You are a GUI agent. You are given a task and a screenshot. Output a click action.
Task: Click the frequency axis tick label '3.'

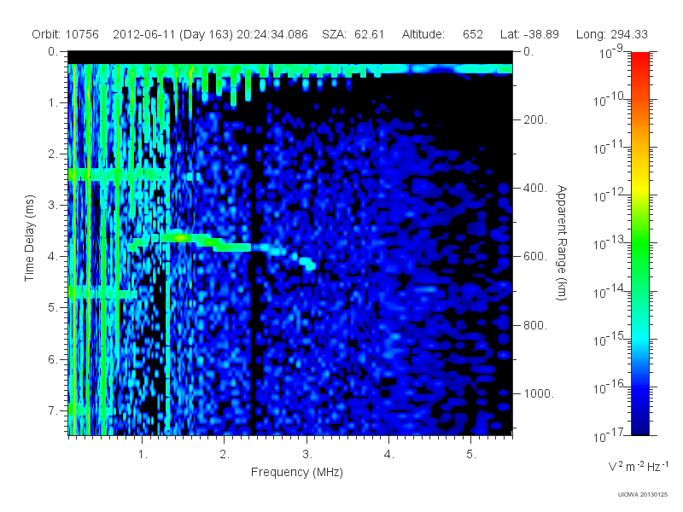click(307, 455)
